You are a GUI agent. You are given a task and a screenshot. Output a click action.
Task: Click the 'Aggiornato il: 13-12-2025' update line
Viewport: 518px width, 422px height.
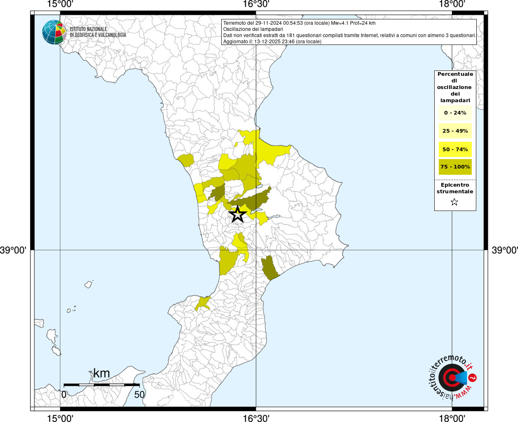272,42
